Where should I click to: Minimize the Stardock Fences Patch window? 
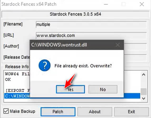click(x=106, y=4)
